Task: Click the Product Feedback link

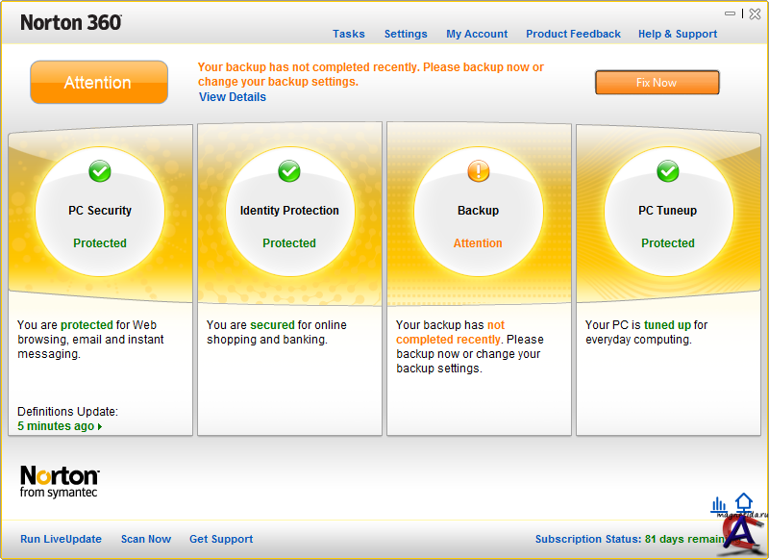Action: 573,34
